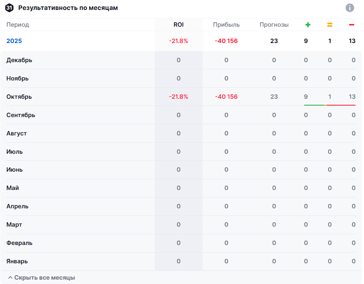
Task: Click the calendar 31 icon
Action: [x=10, y=8]
